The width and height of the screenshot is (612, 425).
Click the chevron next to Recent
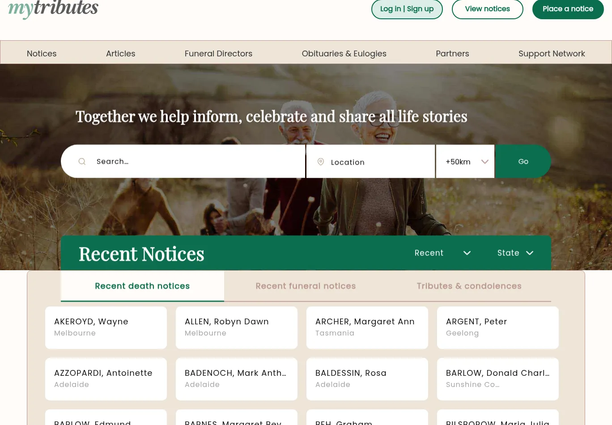(x=467, y=253)
